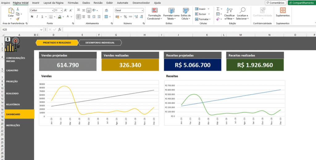Go to RELATÓRIOS in the sidebar
The image size is (316, 160).
click(x=13, y=104)
